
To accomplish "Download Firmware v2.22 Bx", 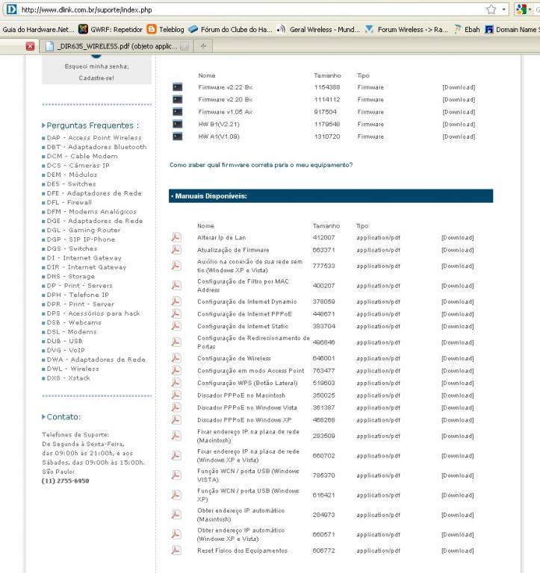I will [459, 87].
